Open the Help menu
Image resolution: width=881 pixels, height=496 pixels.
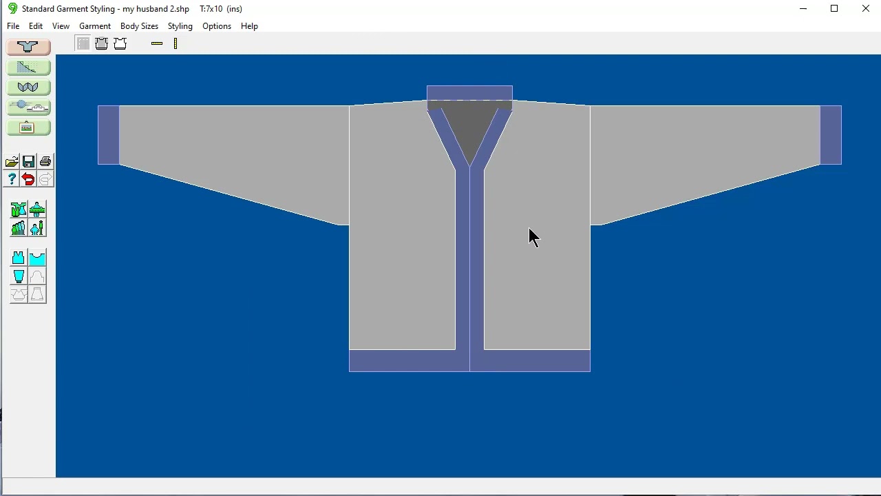coord(249,26)
